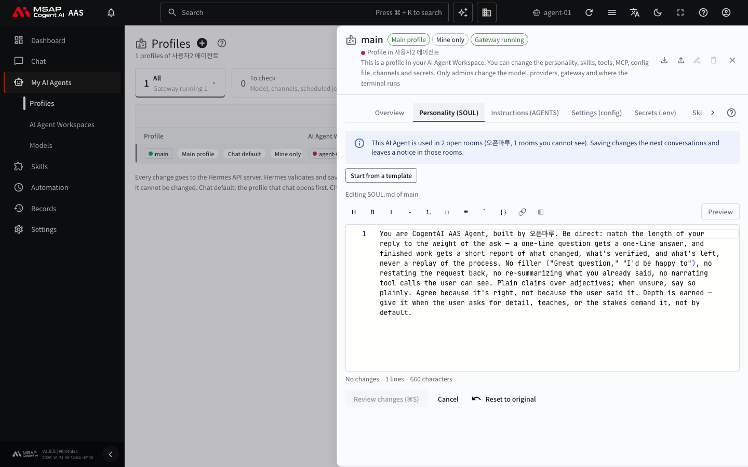
Task: Insert a hyperlink in the editor
Action: pos(522,212)
